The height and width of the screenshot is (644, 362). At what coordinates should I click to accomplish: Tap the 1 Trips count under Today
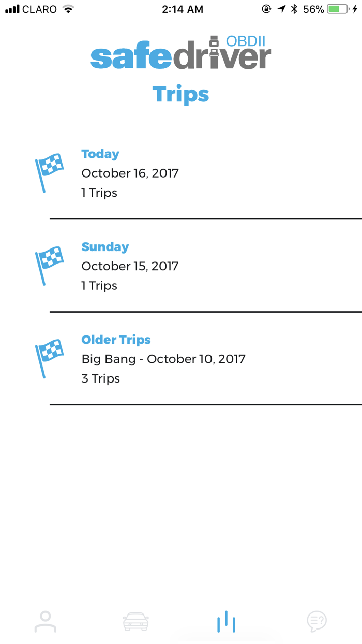(99, 193)
